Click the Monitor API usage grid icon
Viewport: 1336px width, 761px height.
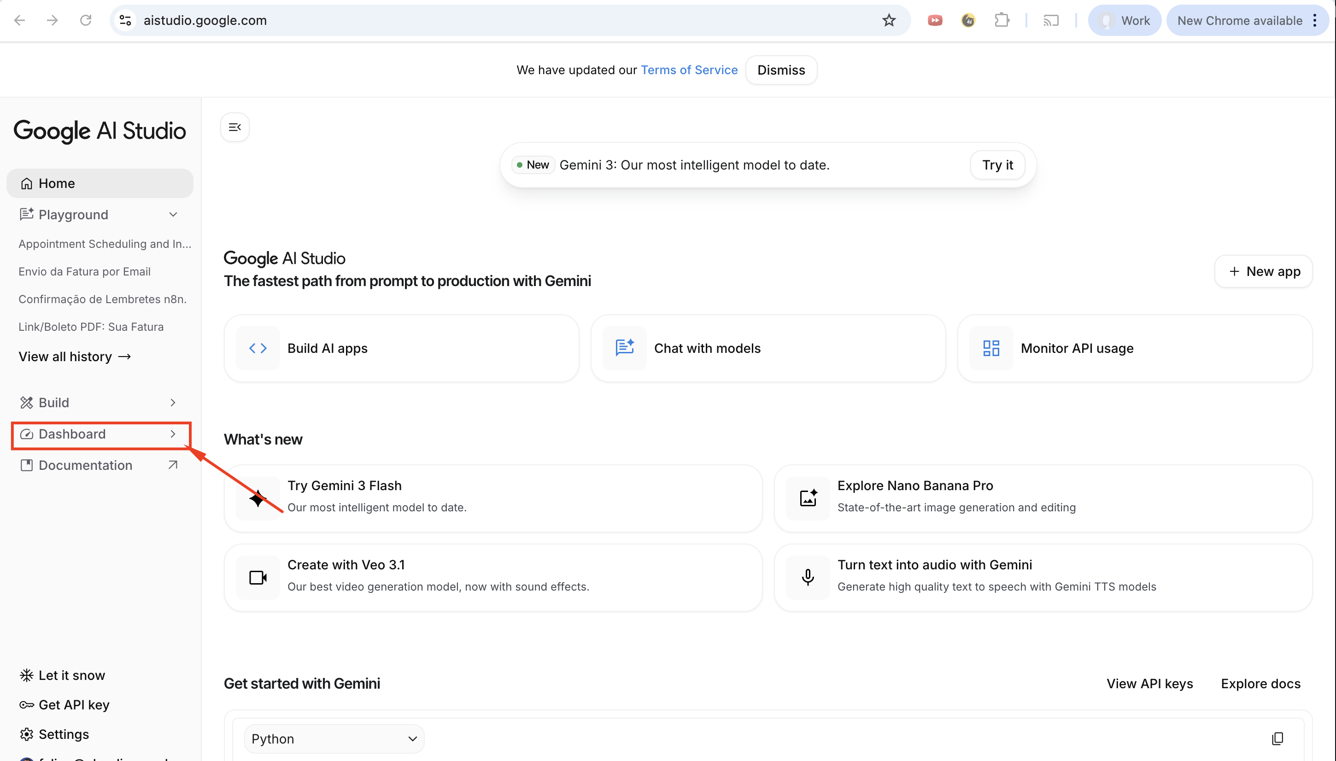991,349
